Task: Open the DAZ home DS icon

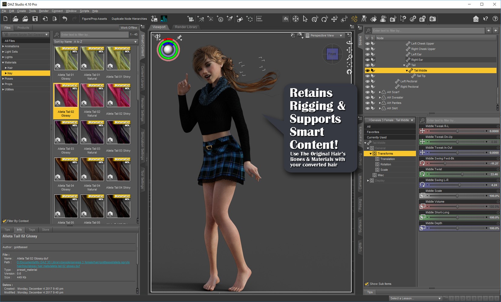Action: tap(476, 19)
